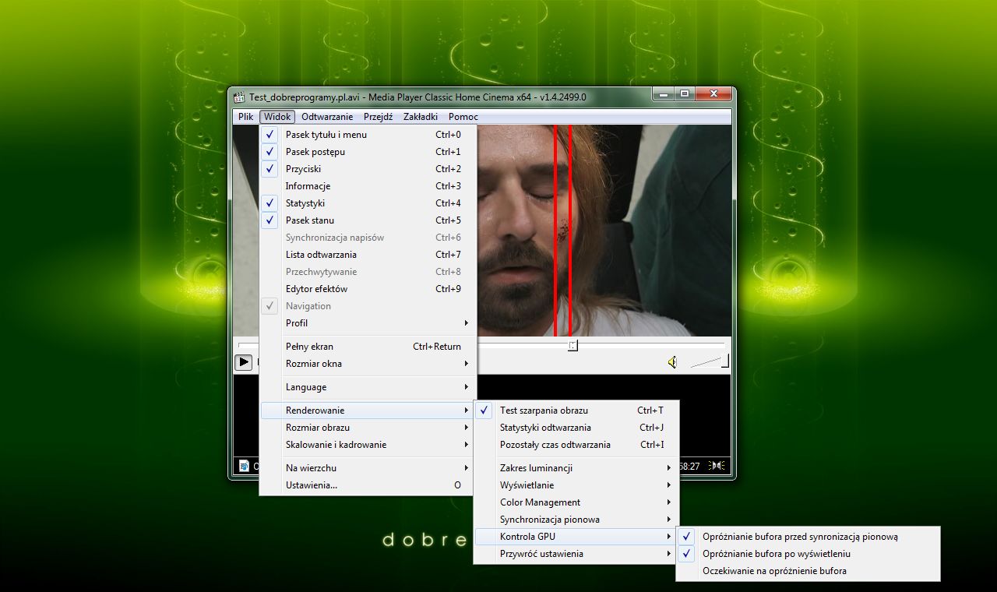Open the 'Plik' menu
The width and height of the screenshot is (997, 592).
(246, 117)
